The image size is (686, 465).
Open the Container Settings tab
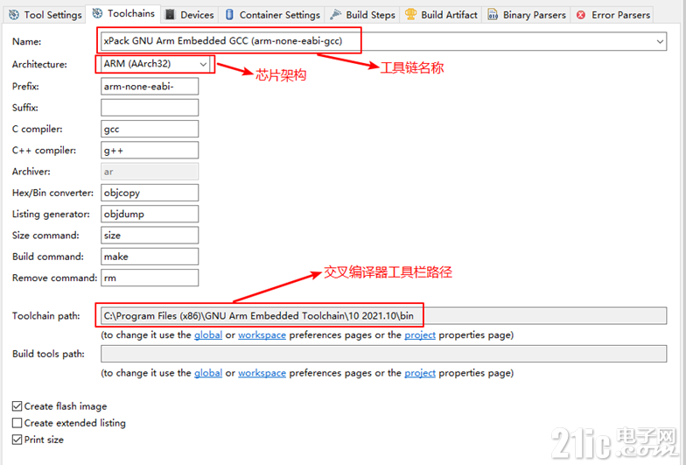click(x=273, y=15)
